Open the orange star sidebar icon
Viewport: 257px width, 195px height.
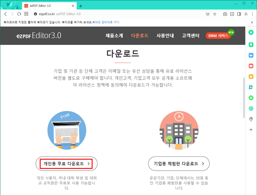pos(251,77)
